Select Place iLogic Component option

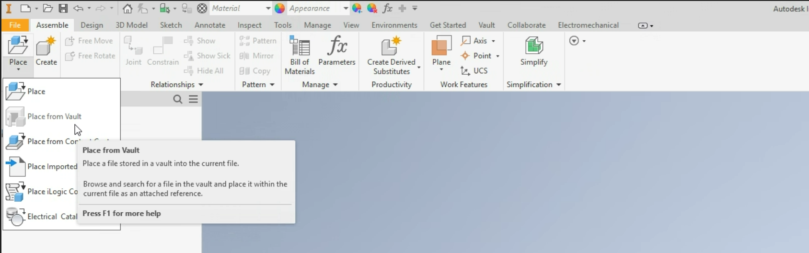point(61,191)
